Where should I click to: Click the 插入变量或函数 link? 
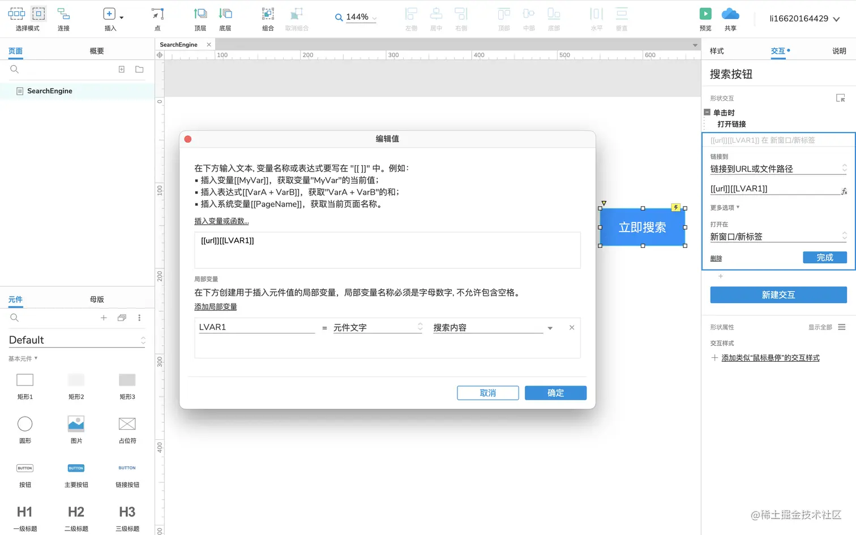tap(221, 221)
